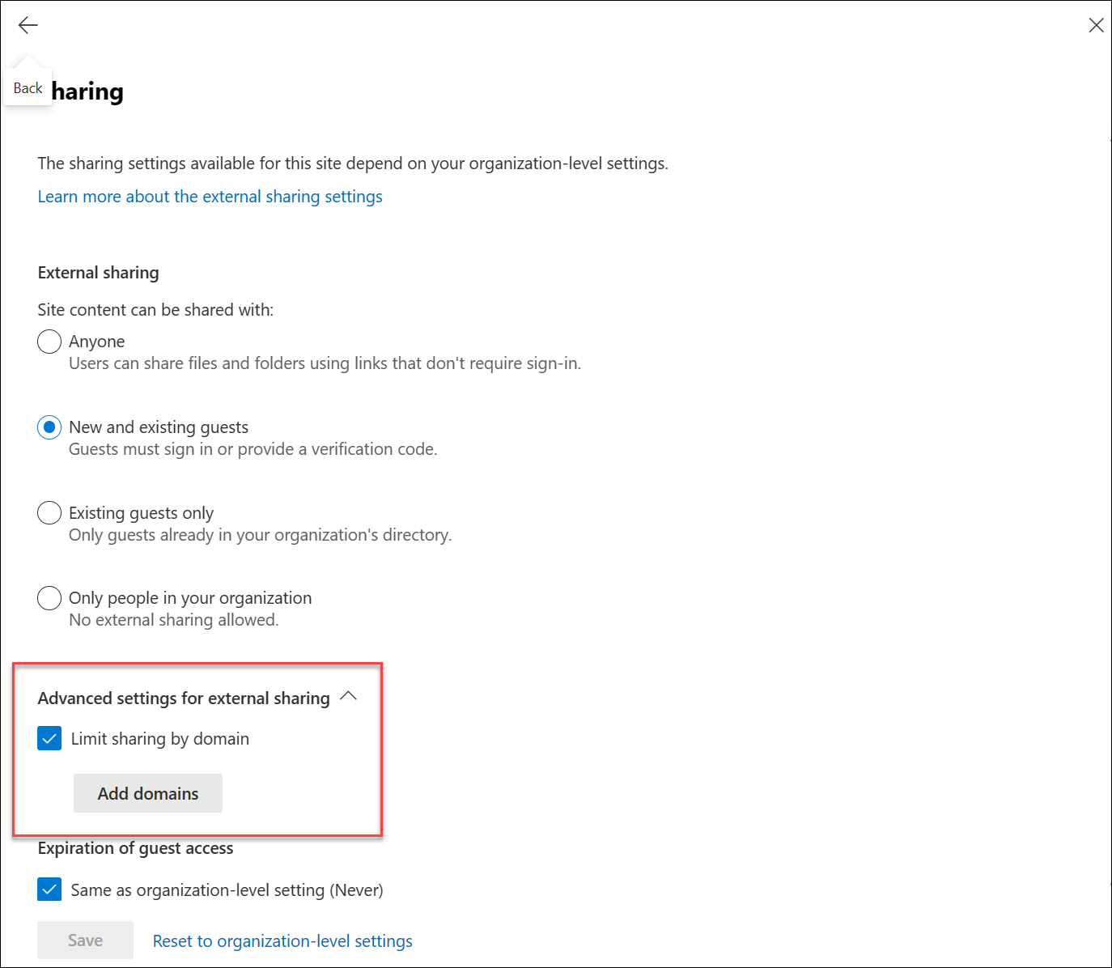Choose Existing guests only radio button
The height and width of the screenshot is (968, 1112).
click(x=49, y=513)
